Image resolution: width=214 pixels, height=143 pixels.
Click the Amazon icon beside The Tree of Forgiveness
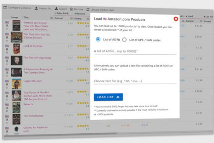[7, 61]
